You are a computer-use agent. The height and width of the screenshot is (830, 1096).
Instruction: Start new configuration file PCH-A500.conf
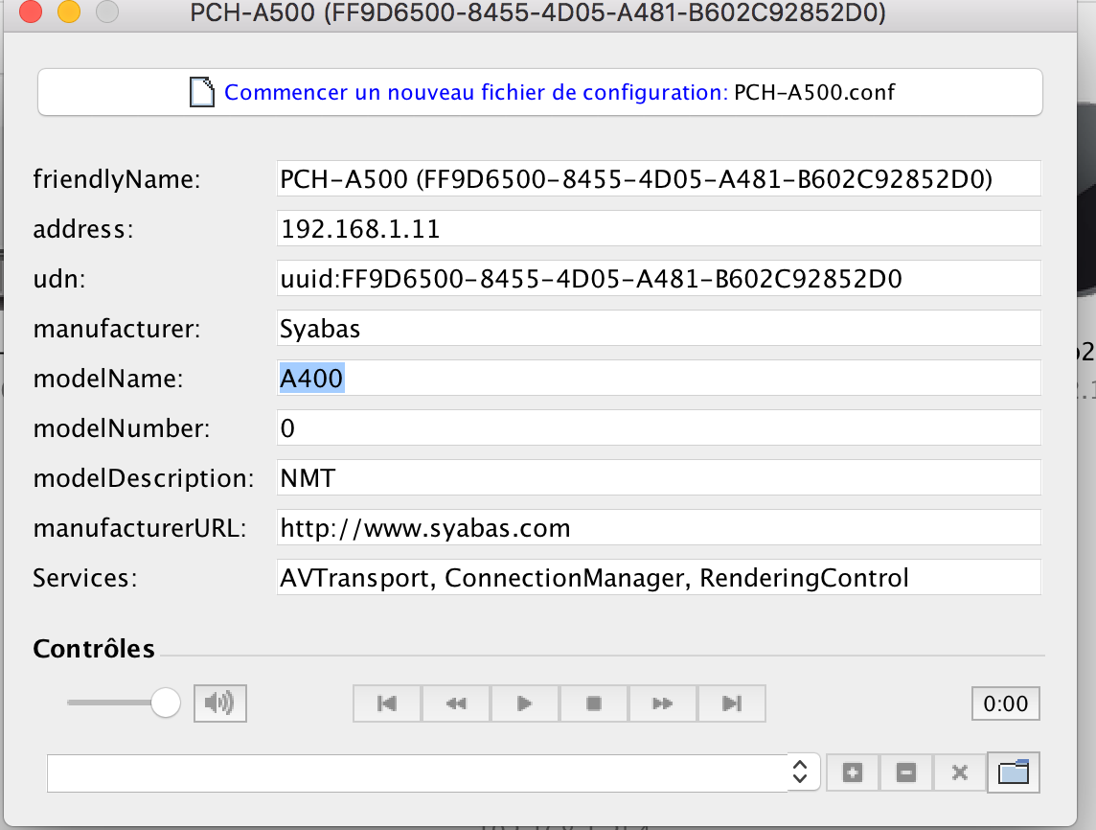[540, 92]
